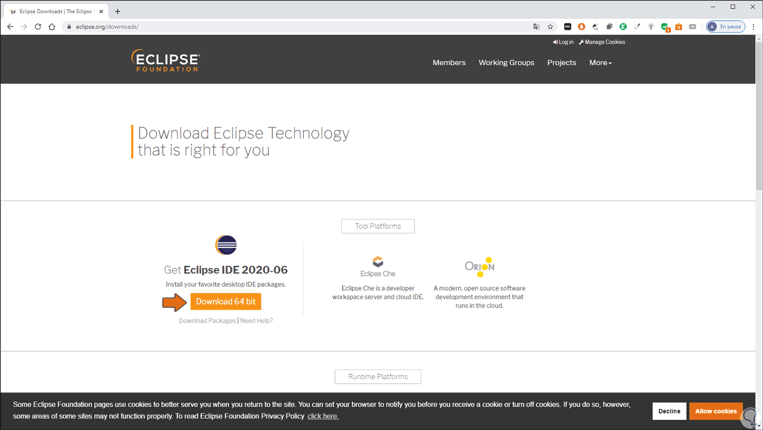Open the green K extension
This screenshot has width=763, height=430.
pyautogui.click(x=623, y=26)
